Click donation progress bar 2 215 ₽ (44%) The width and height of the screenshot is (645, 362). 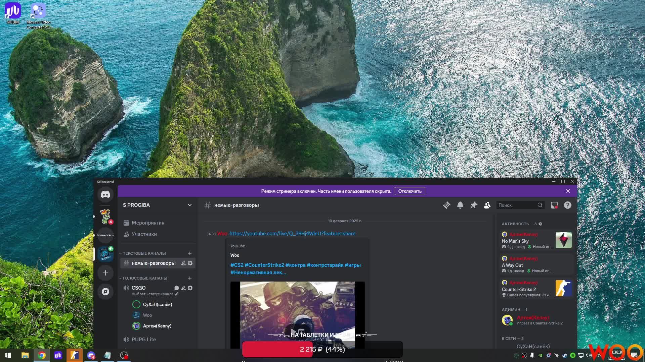coord(322,349)
